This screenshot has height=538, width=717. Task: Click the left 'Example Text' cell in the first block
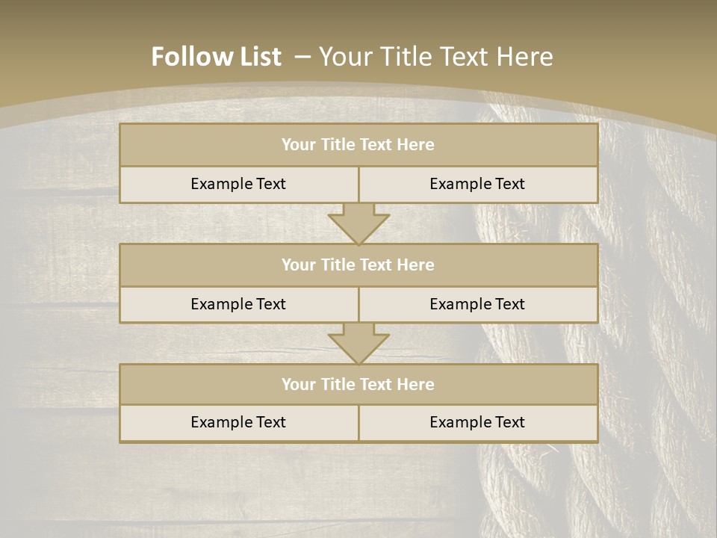point(238,184)
